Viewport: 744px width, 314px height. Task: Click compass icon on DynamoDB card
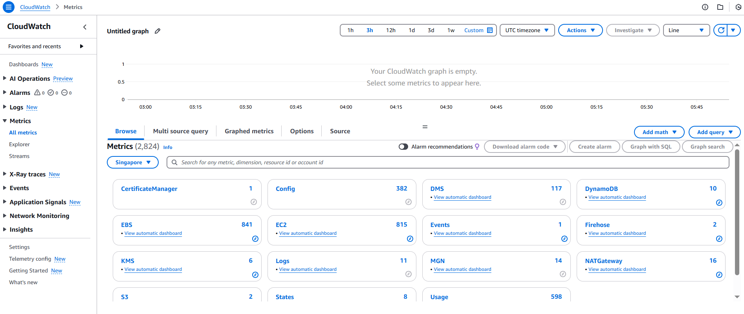pos(719,203)
